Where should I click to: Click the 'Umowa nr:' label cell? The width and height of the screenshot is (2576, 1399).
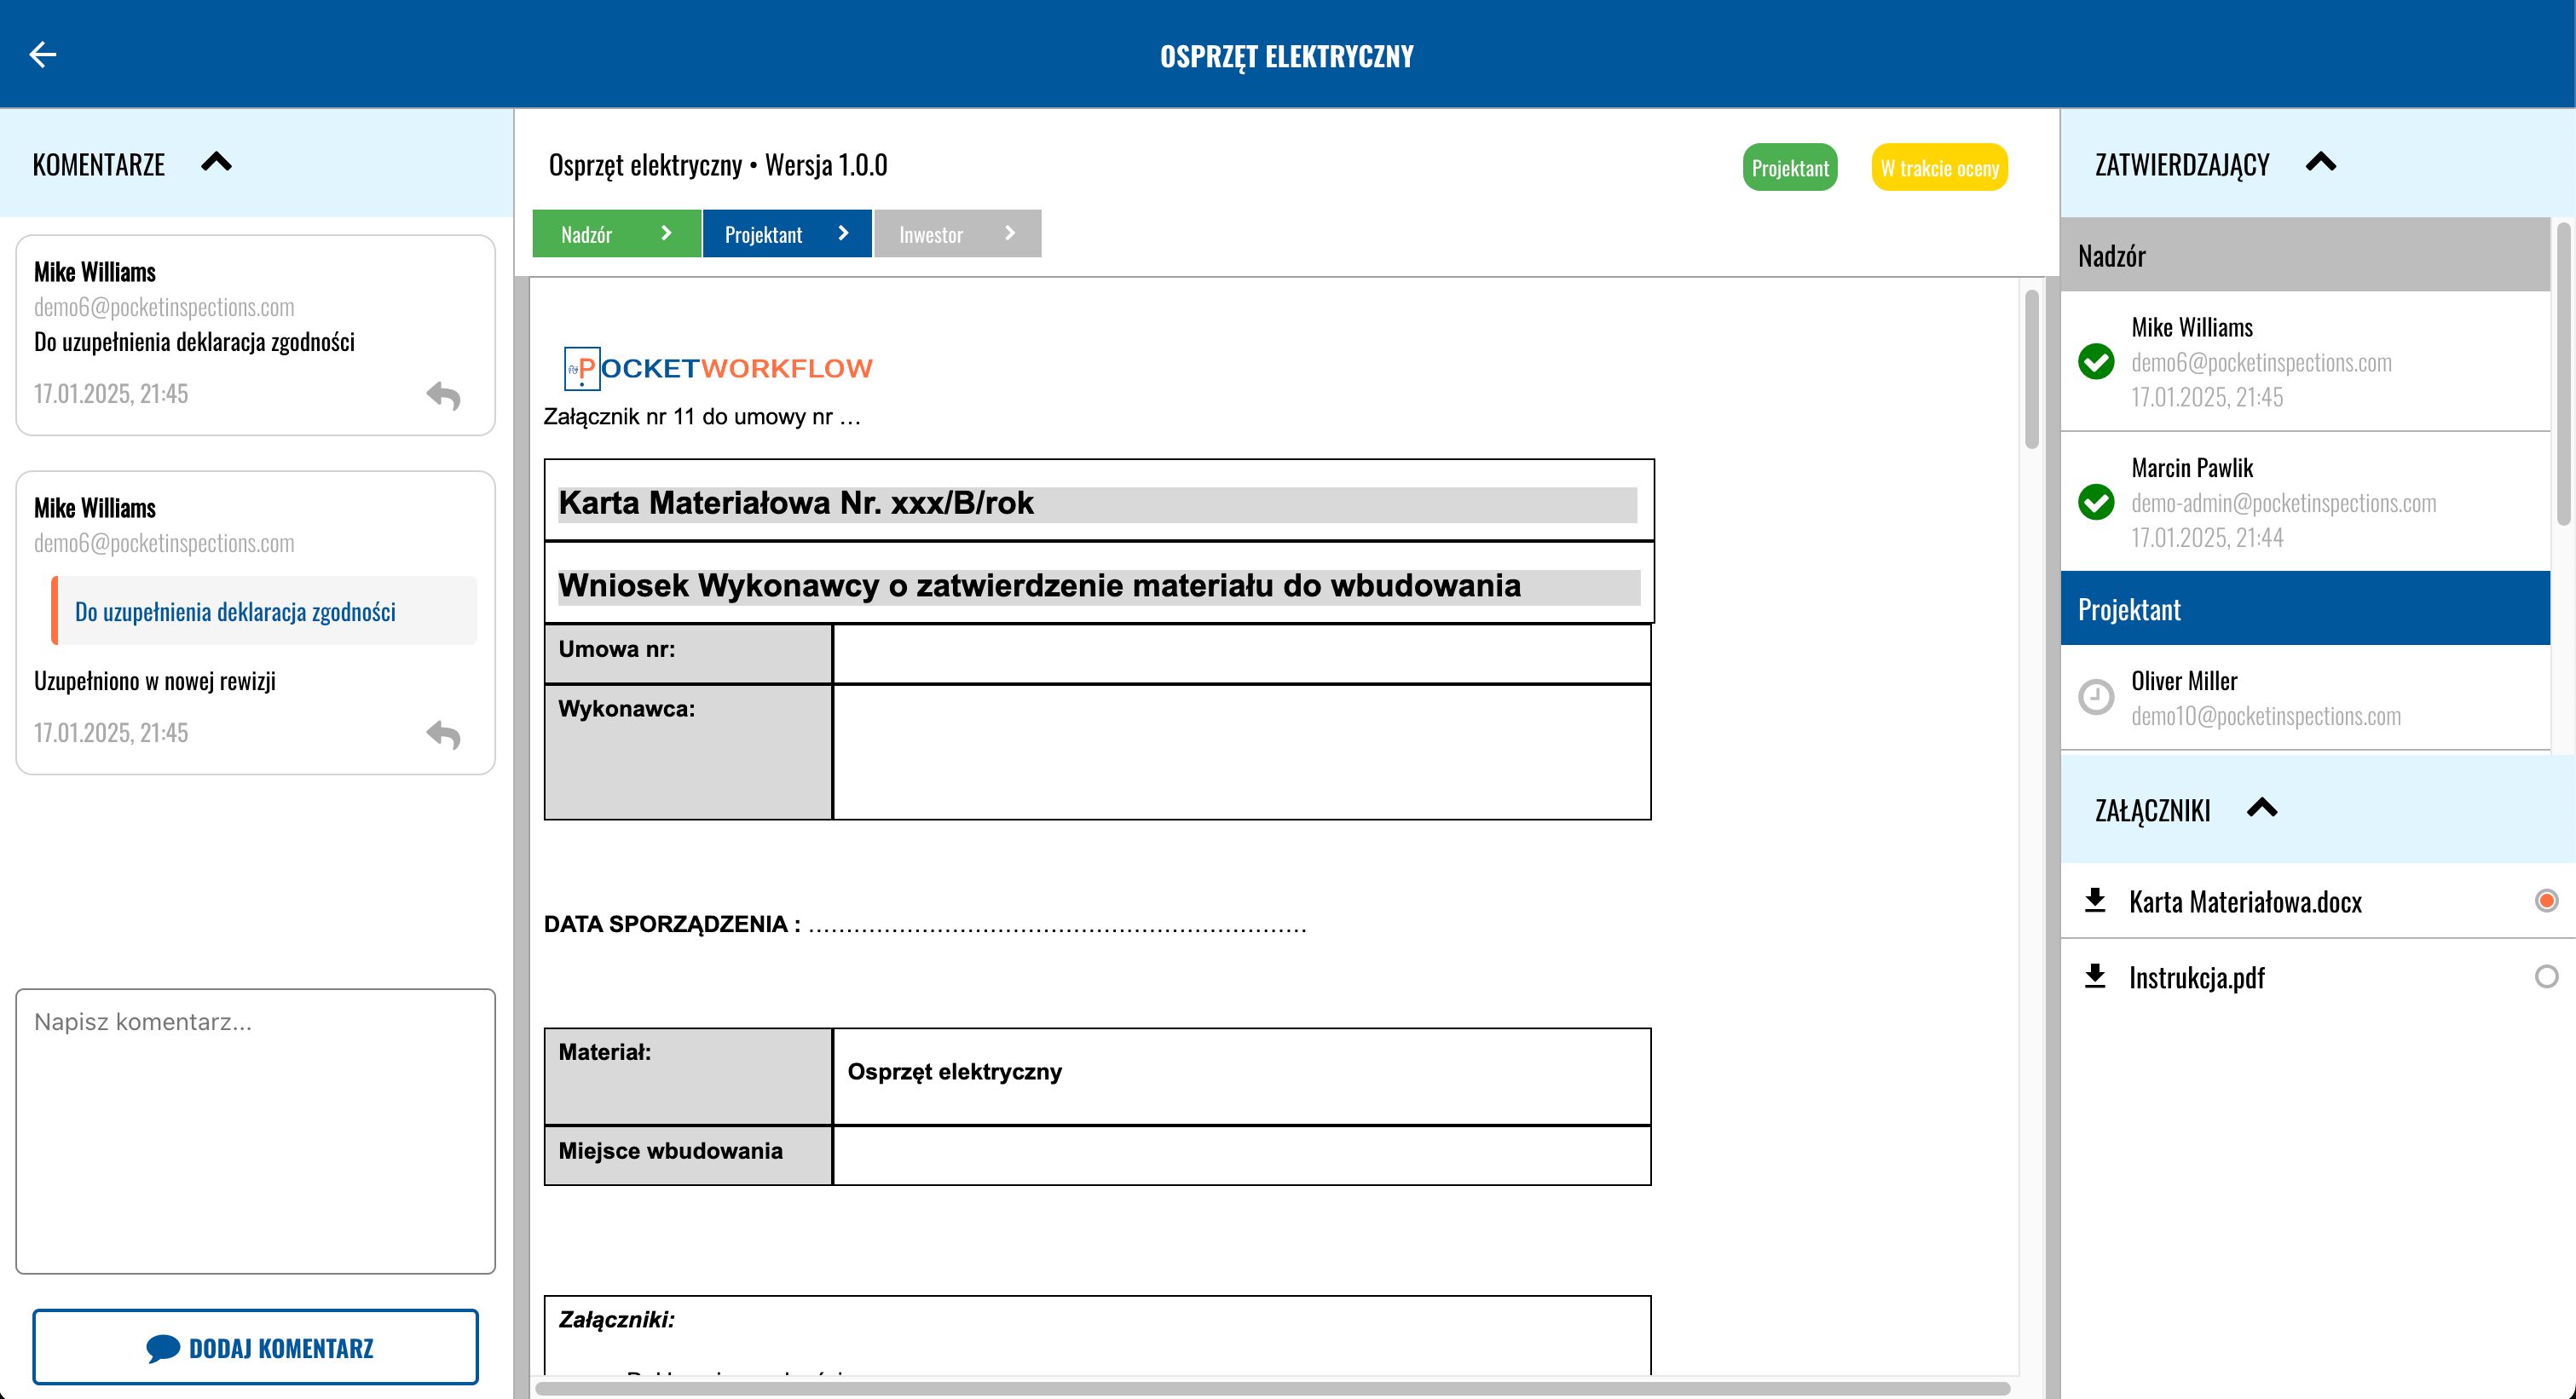[x=688, y=653]
